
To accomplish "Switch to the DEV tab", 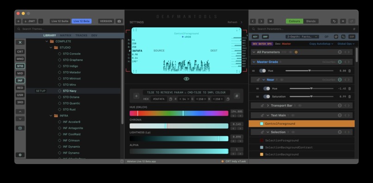I will 94,36.
